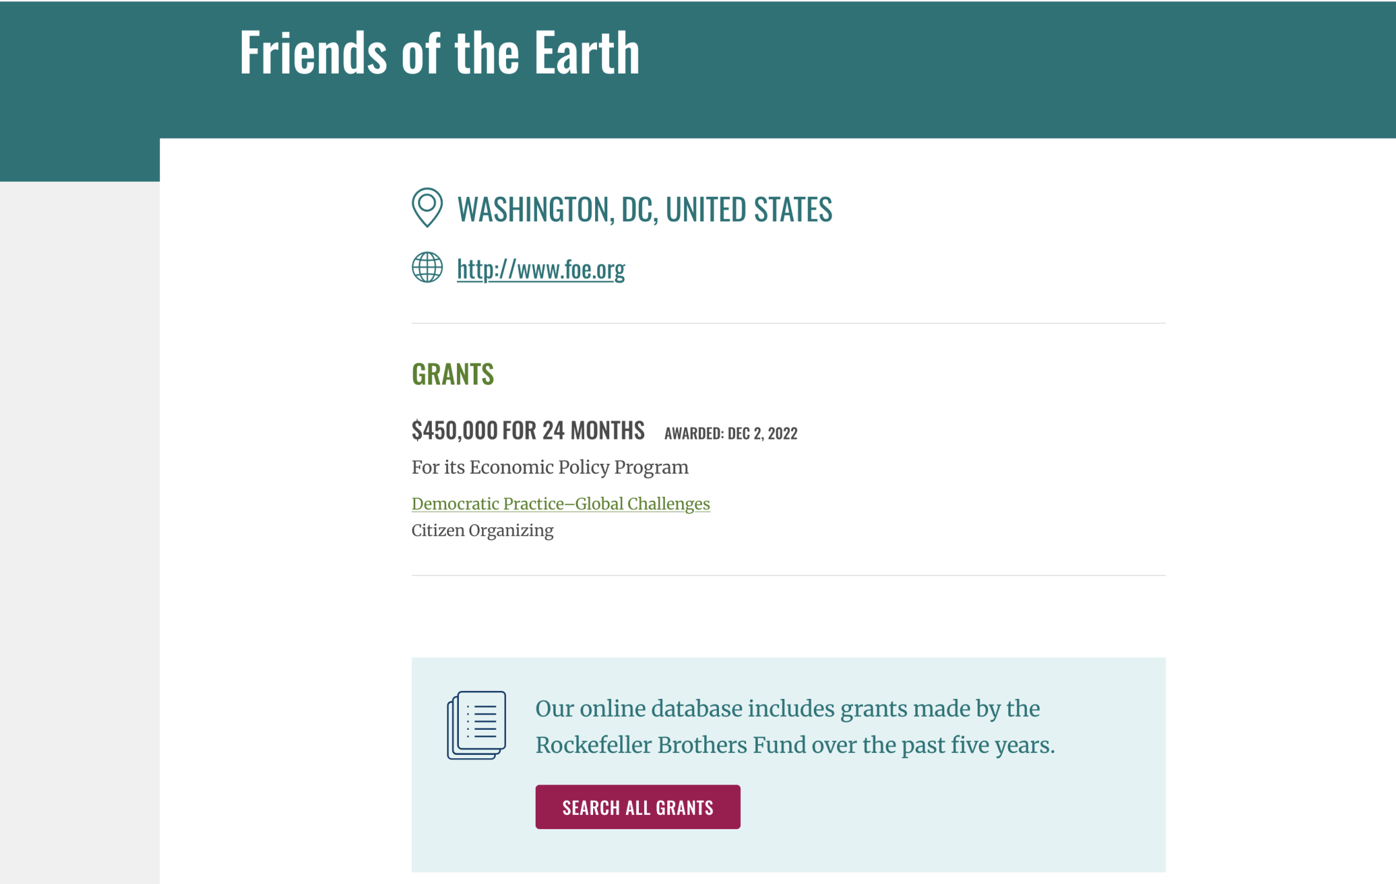This screenshot has height=884, width=1396.
Task: Click the gray left sidebar area
Action: tap(80, 532)
